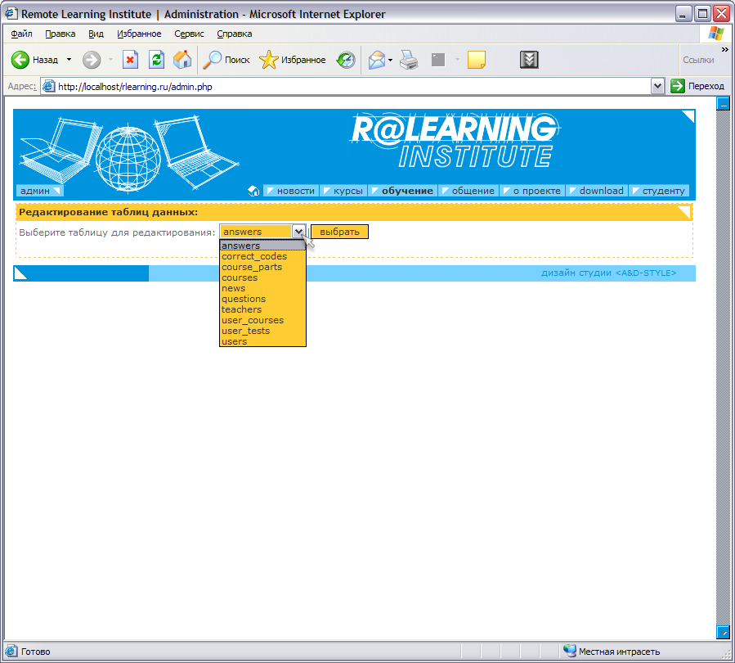Open the Файл menu

click(21, 34)
